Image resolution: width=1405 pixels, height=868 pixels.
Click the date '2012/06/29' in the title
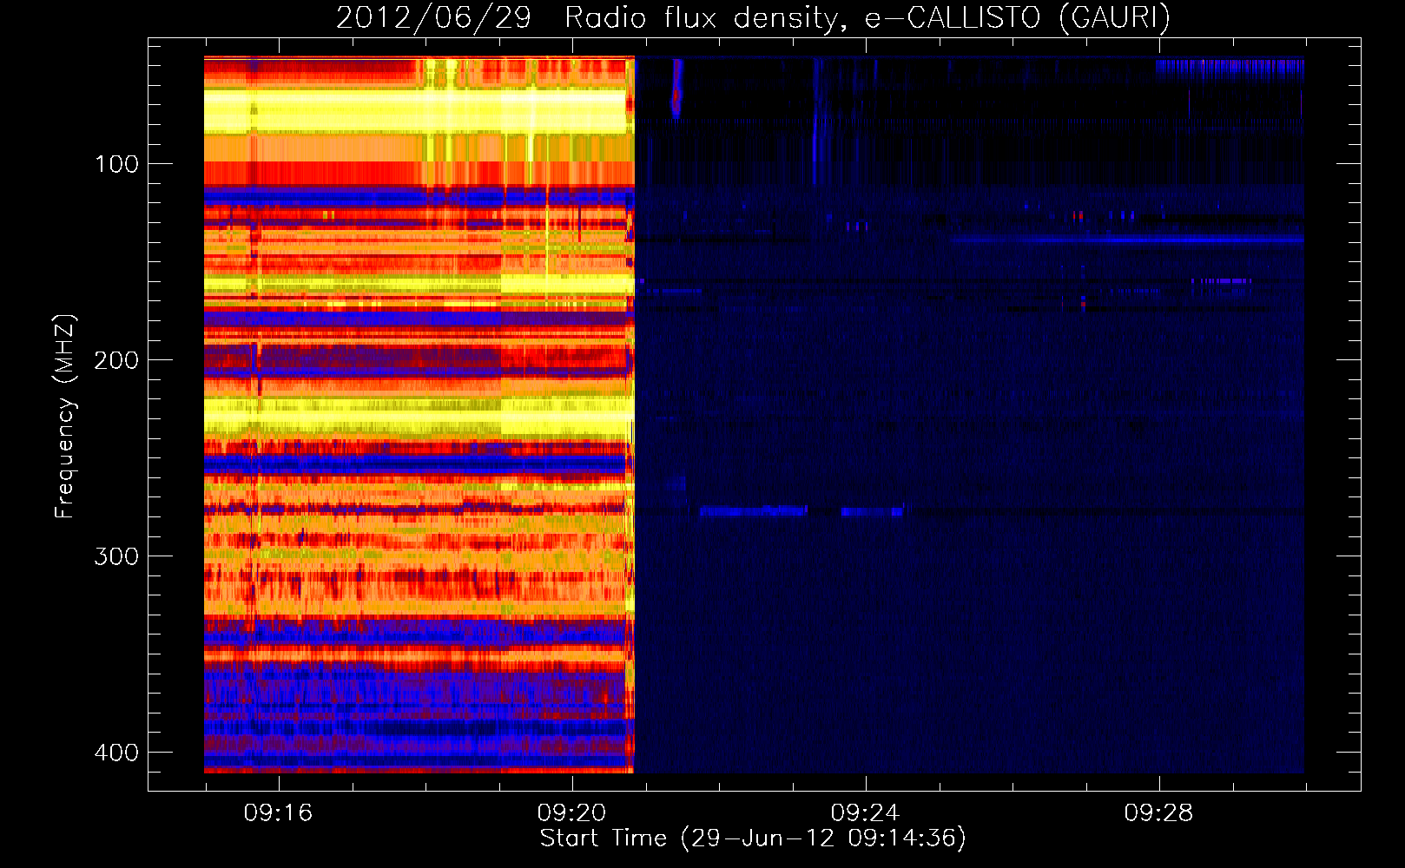433,17
